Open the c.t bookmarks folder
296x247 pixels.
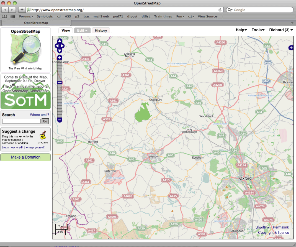(191, 16)
